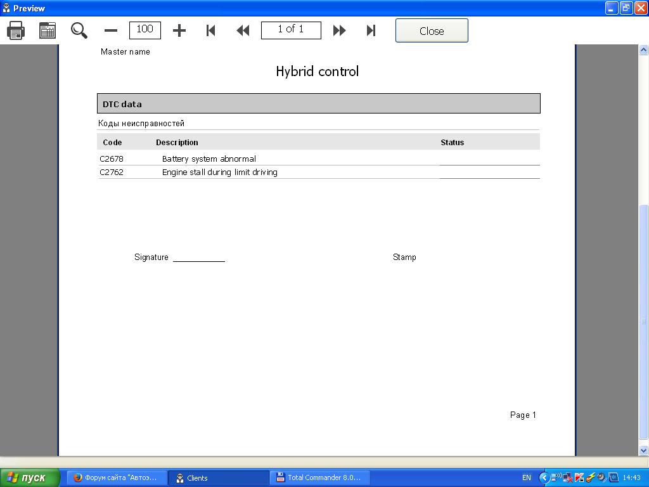649x487 pixels.
Task: Click the 'DTC data' section header
Action: coord(319,103)
